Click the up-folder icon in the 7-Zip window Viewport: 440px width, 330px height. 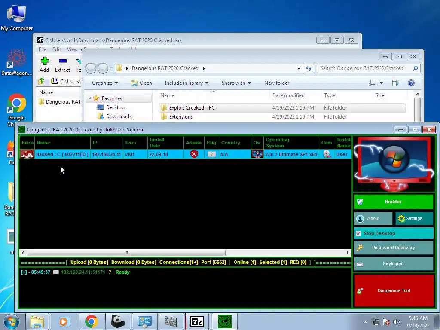(x=41, y=81)
